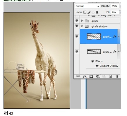Create a new group folder icon

[x=104, y=76]
